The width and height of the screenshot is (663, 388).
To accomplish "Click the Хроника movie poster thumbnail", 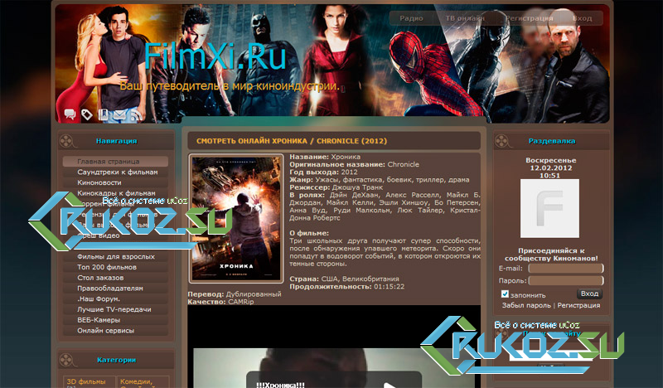I will [x=236, y=218].
